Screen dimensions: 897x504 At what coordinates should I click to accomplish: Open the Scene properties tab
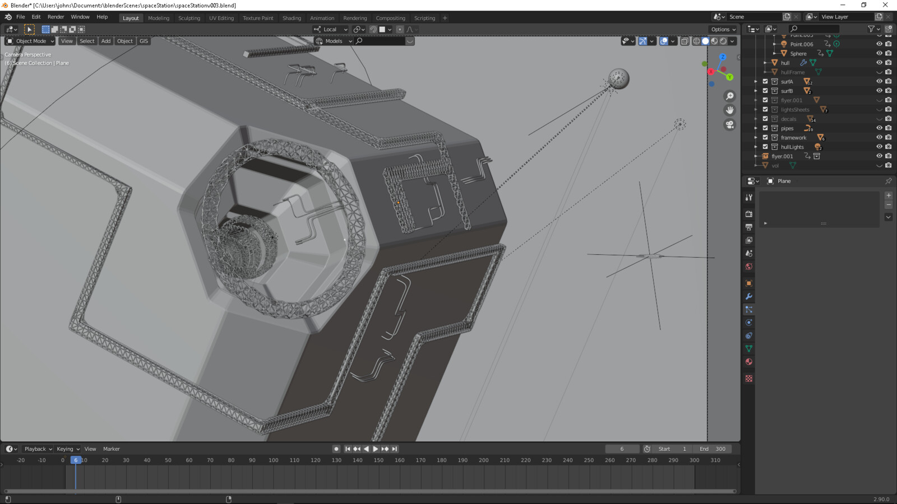[x=748, y=253]
